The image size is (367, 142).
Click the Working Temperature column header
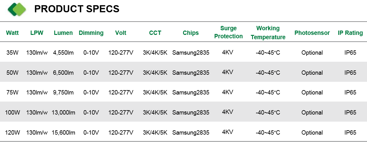point(268,33)
